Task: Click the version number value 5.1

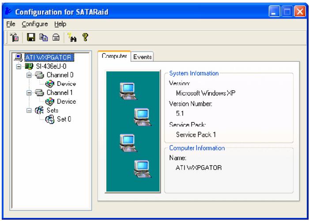Action: coord(180,113)
